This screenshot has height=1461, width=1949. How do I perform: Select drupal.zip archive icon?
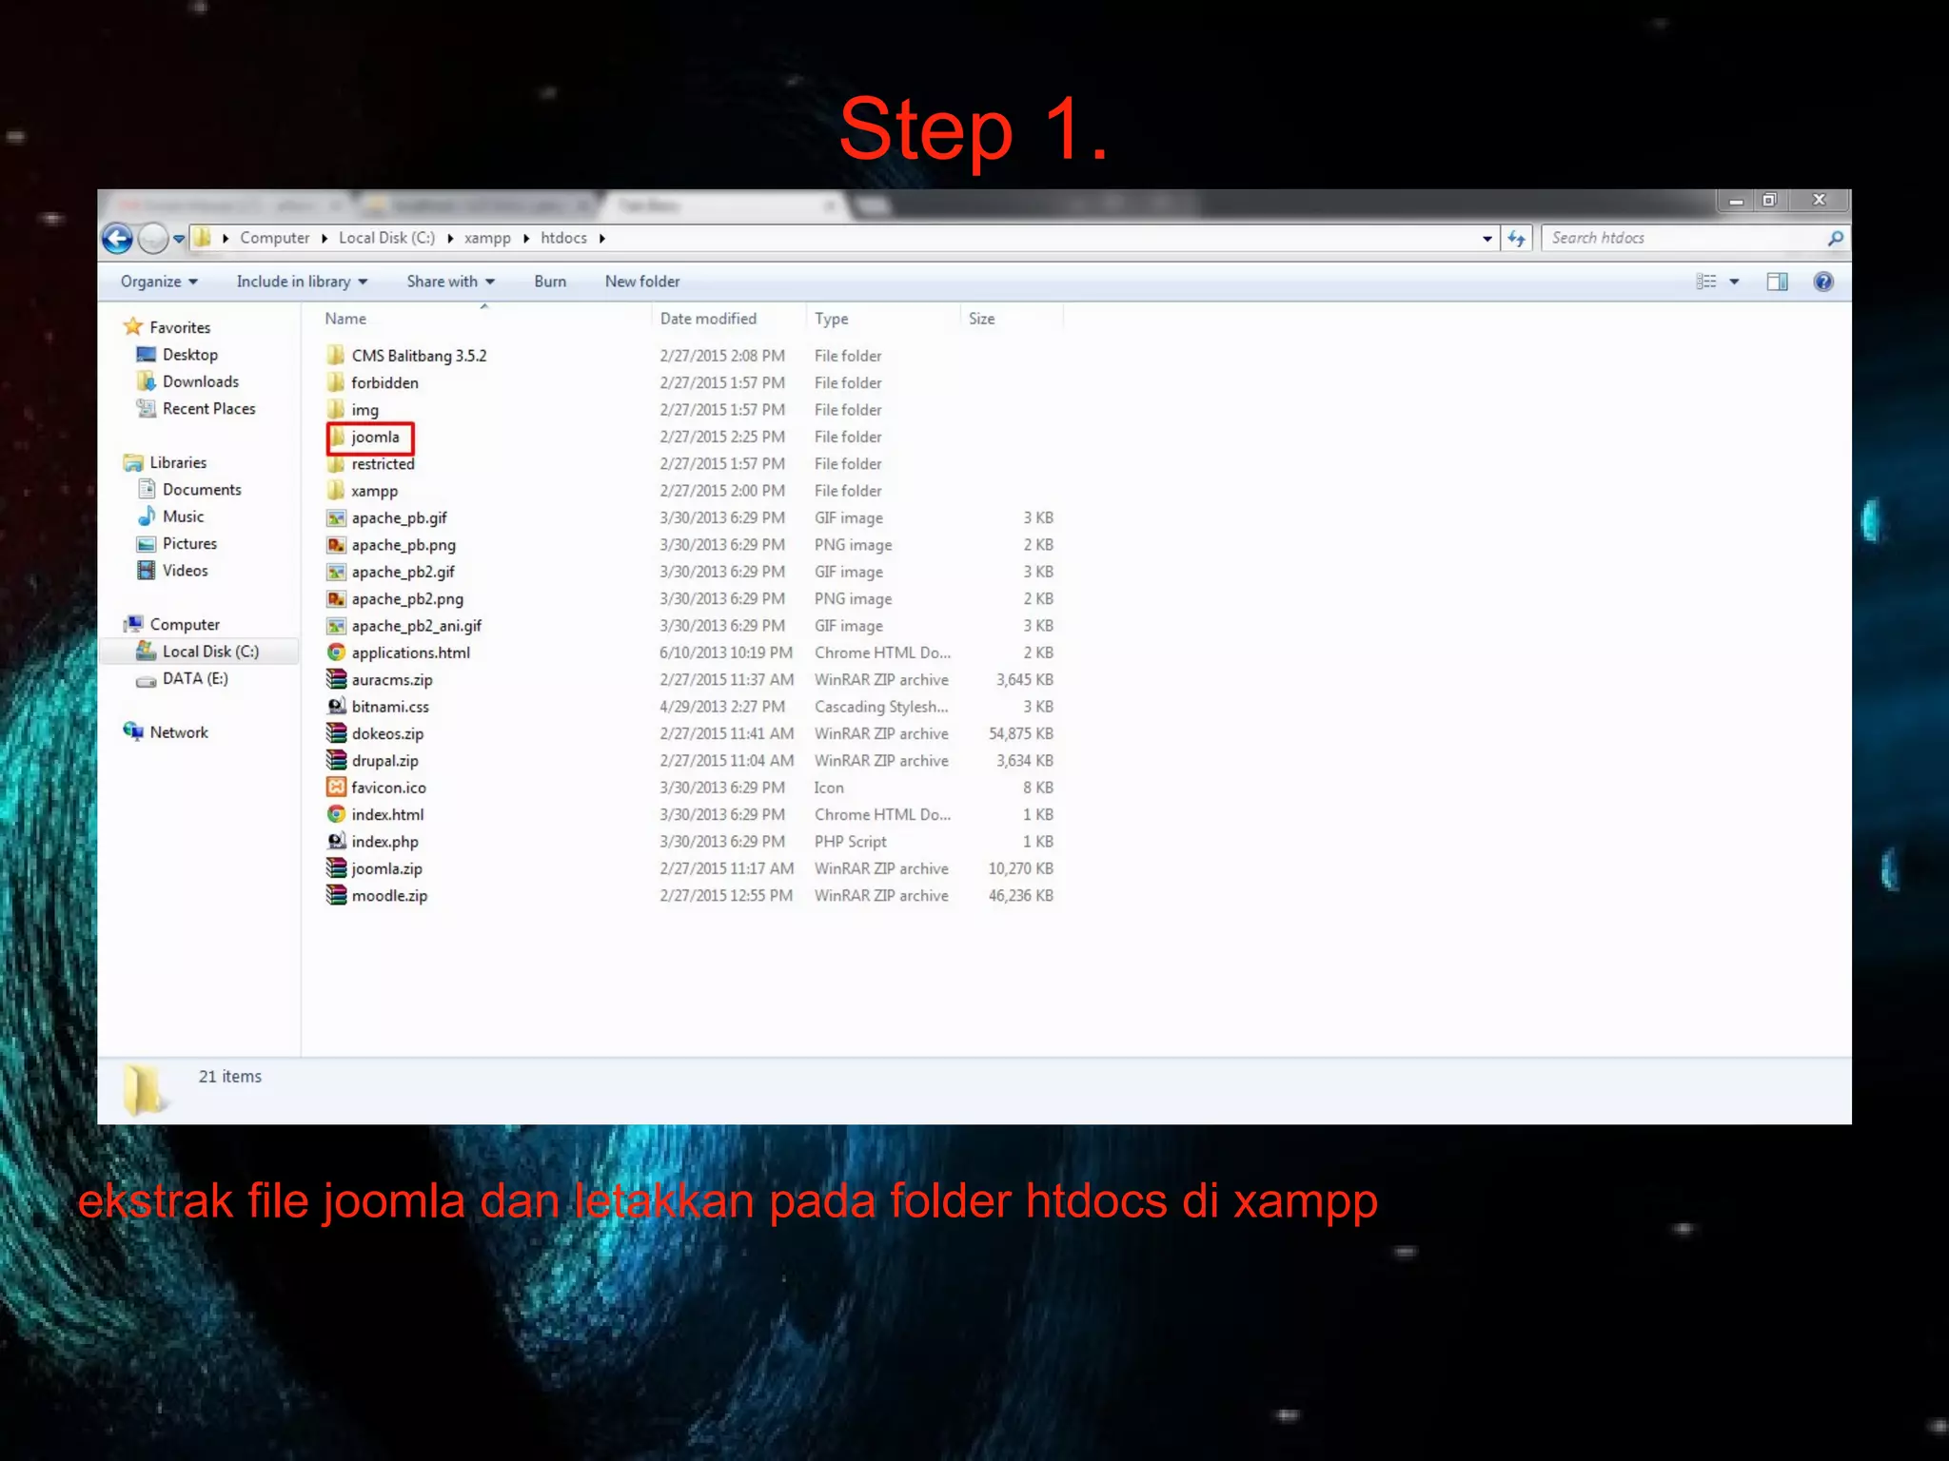336,760
